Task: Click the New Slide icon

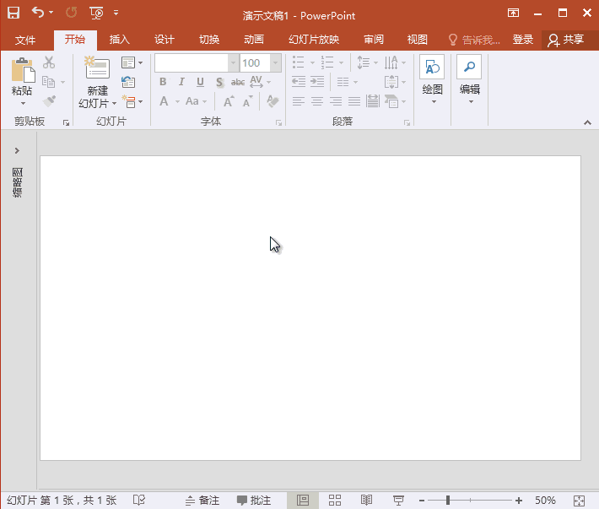Action: (97, 69)
